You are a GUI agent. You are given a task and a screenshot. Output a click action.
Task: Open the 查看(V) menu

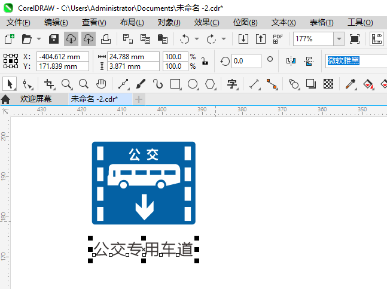click(94, 23)
